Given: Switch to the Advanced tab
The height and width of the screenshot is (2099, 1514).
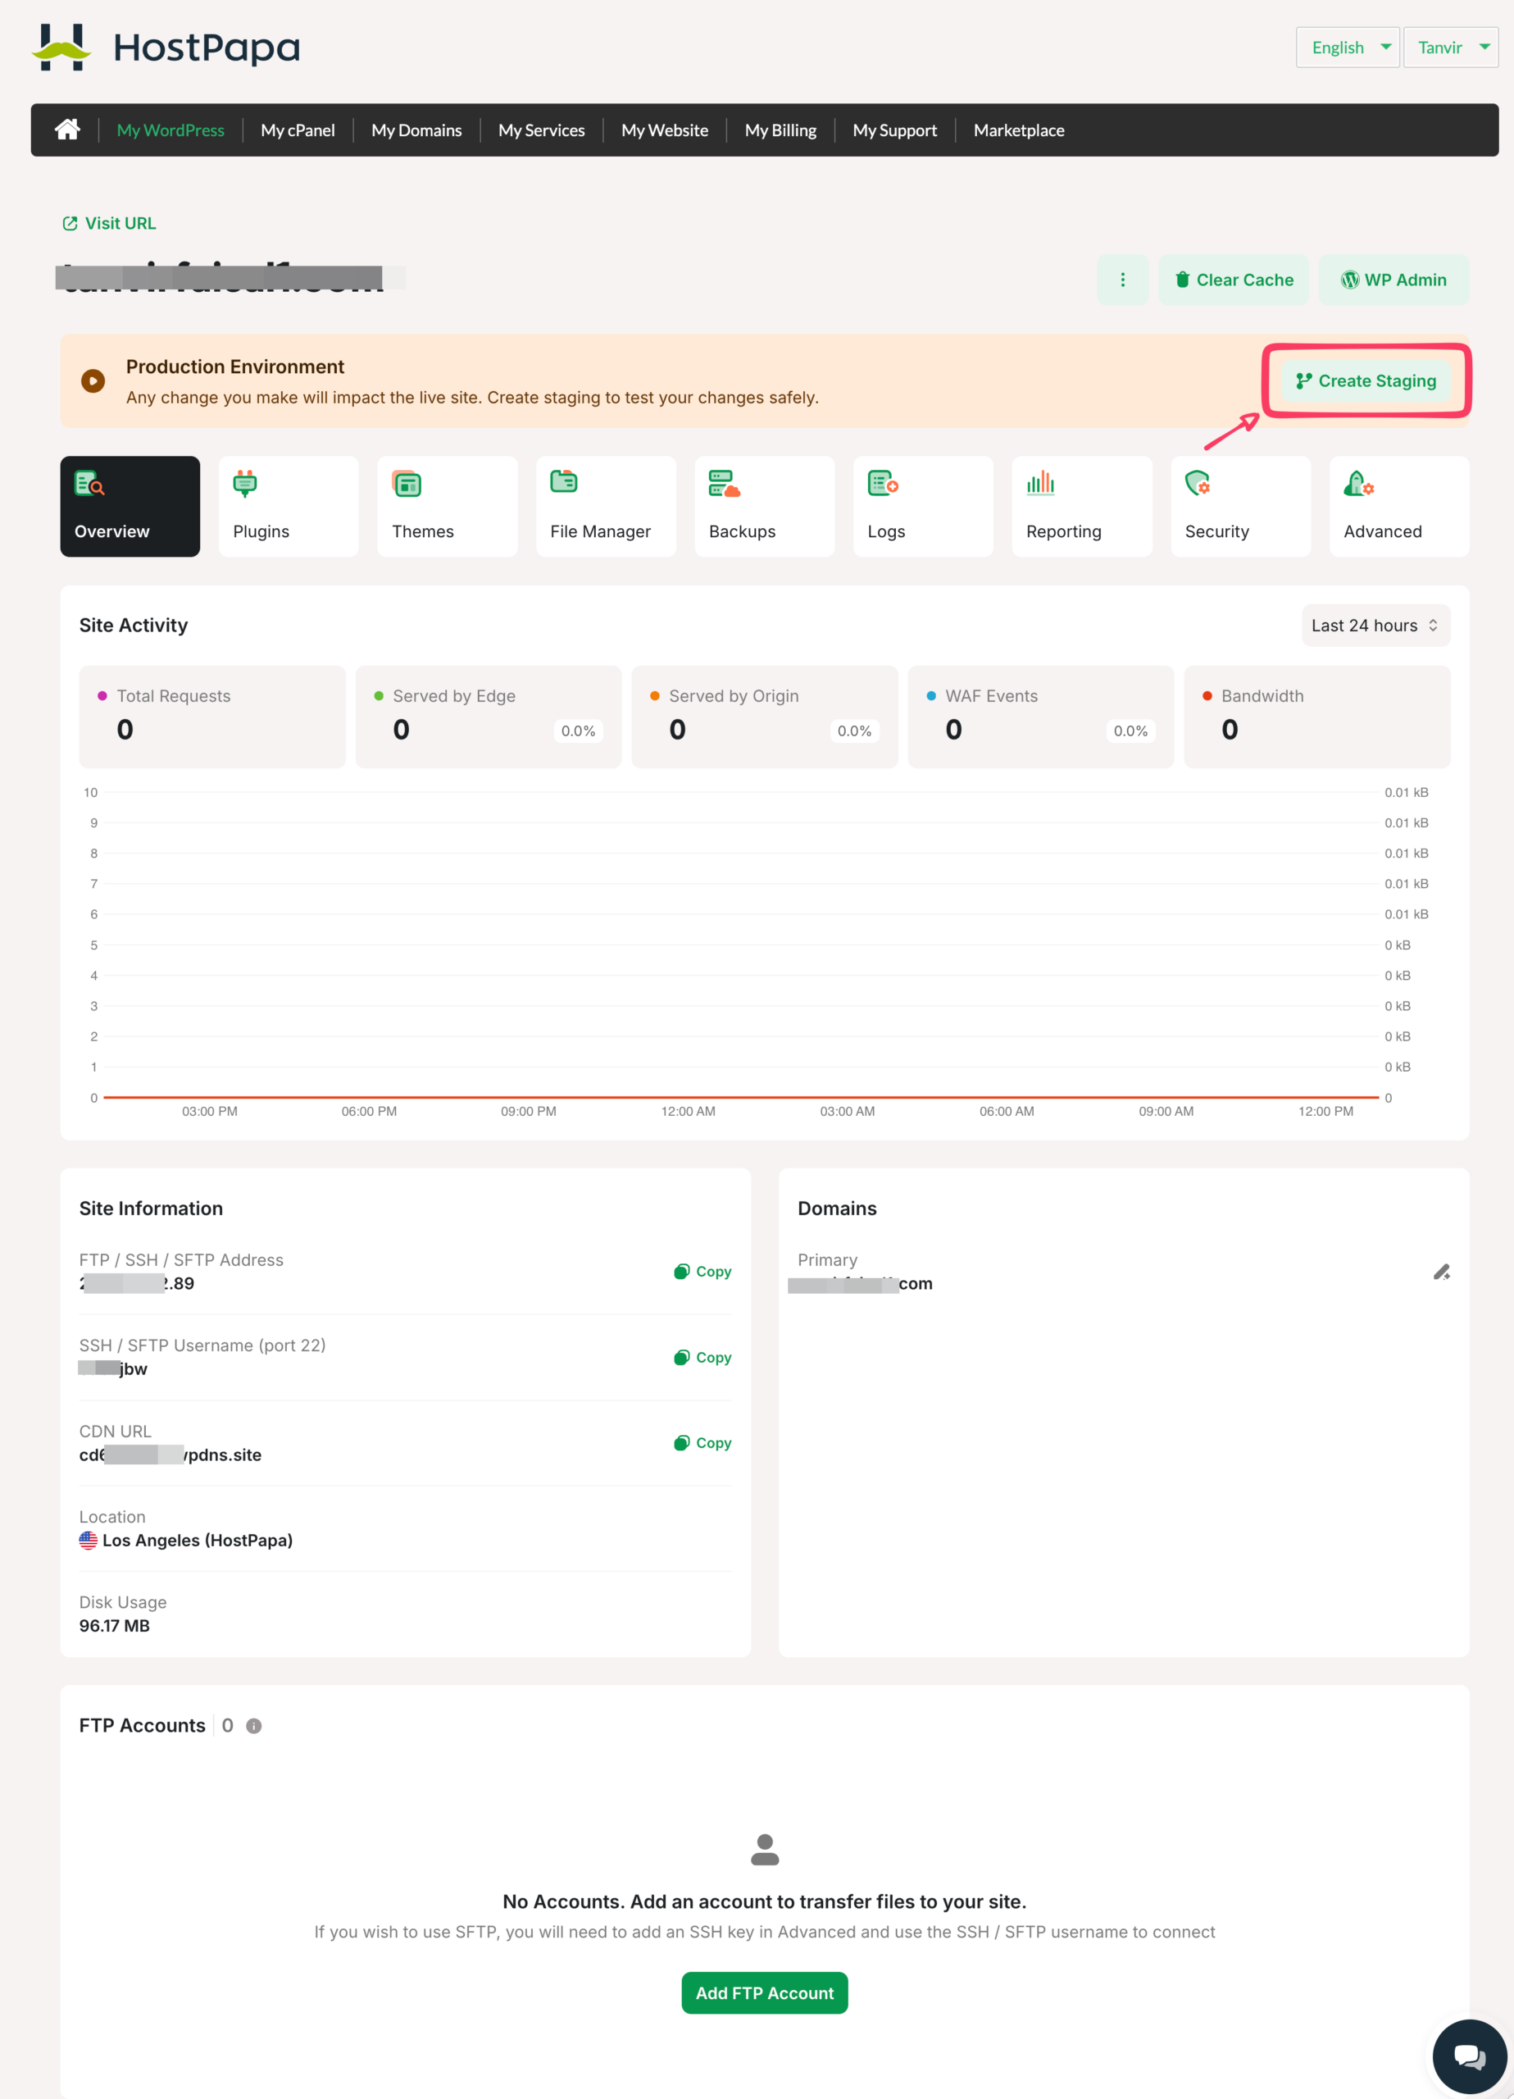Looking at the screenshot, I should (x=1399, y=506).
